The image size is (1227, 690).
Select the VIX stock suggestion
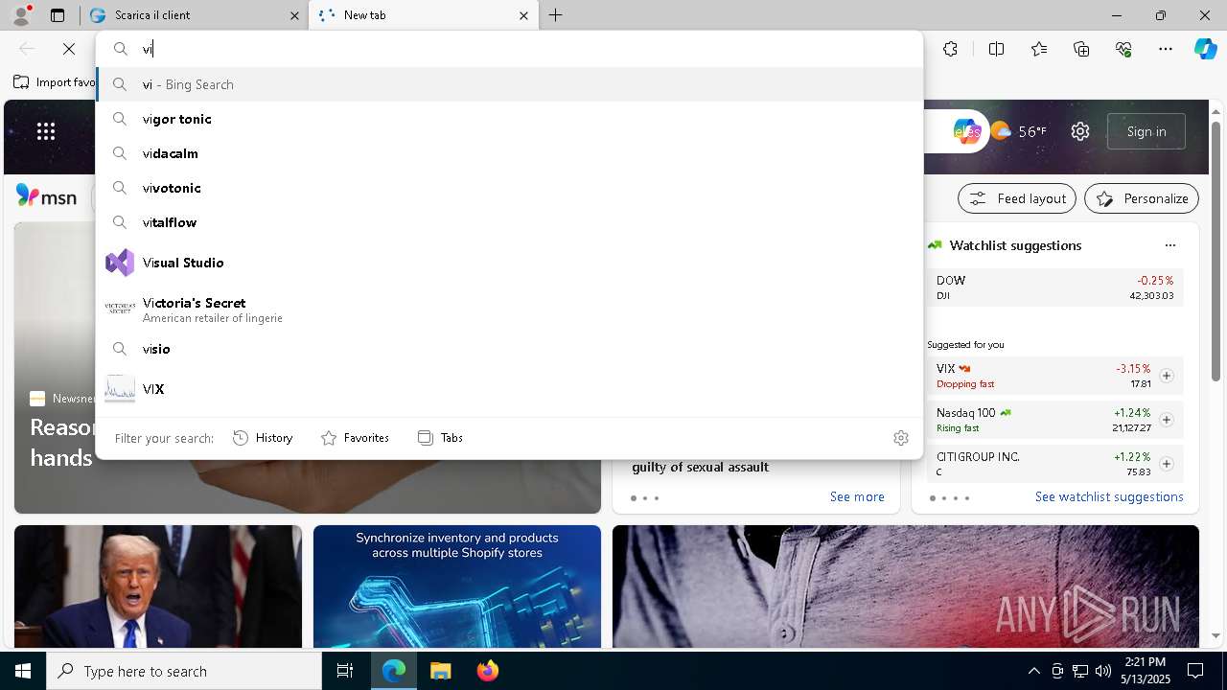[509, 389]
